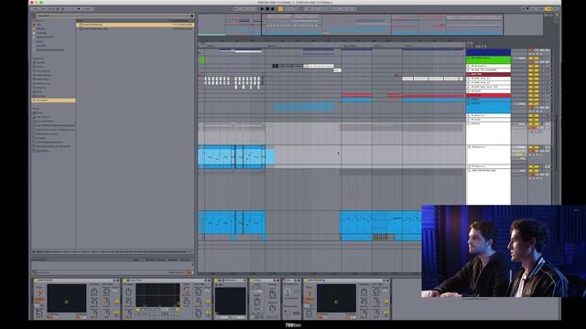The width and height of the screenshot is (586, 329).
Task: Select the green clip at arrangement start
Action: tap(202, 59)
